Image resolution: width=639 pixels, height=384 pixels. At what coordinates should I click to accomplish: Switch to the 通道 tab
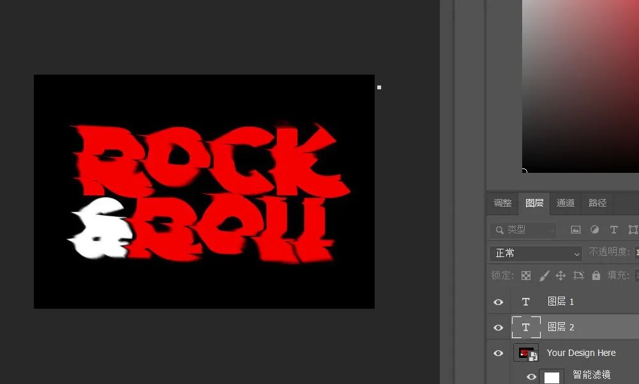pos(566,203)
